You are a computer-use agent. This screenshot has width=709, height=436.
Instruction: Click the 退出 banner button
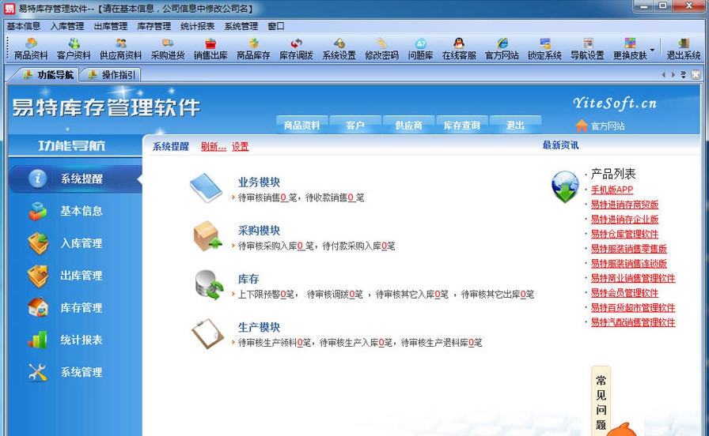(515, 125)
